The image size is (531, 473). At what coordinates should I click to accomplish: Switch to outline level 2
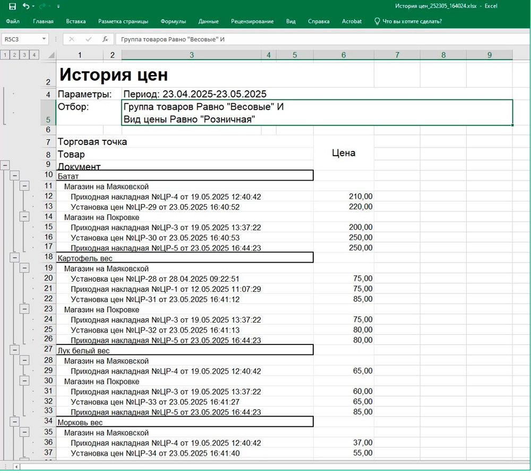pyautogui.click(x=14, y=55)
